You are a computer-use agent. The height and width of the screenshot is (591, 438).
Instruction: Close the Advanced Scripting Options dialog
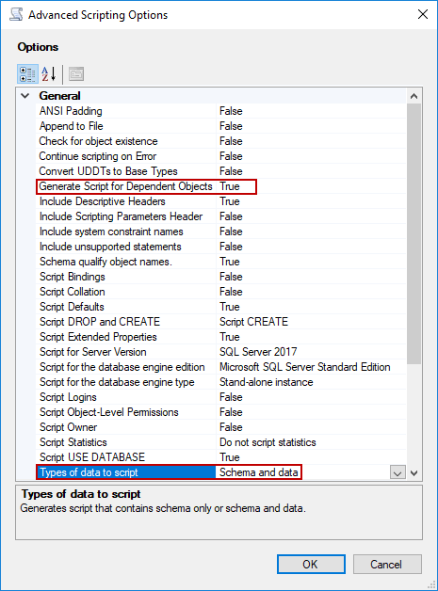click(x=423, y=14)
